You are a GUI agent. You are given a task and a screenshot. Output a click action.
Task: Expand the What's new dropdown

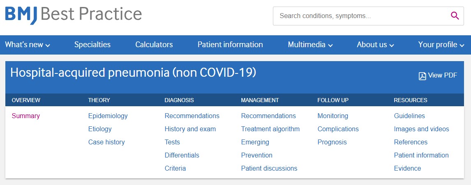point(28,45)
